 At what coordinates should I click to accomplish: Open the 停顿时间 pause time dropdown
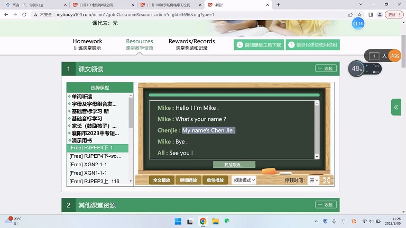(313, 180)
